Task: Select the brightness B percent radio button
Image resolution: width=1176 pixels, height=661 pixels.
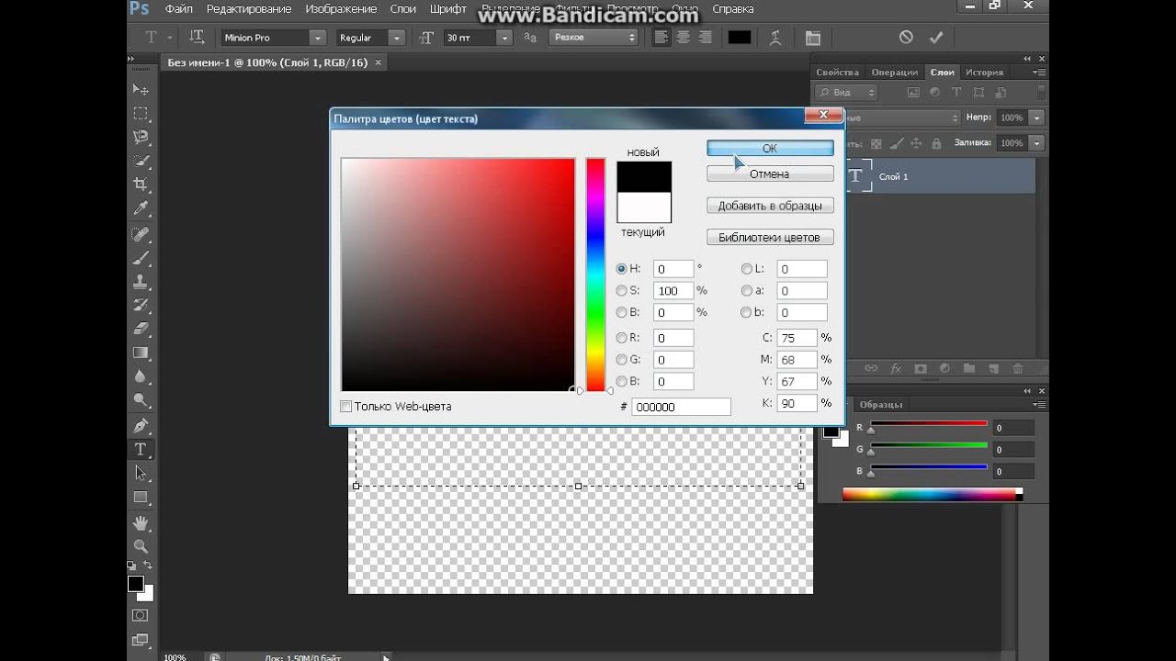Action: coord(622,312)
